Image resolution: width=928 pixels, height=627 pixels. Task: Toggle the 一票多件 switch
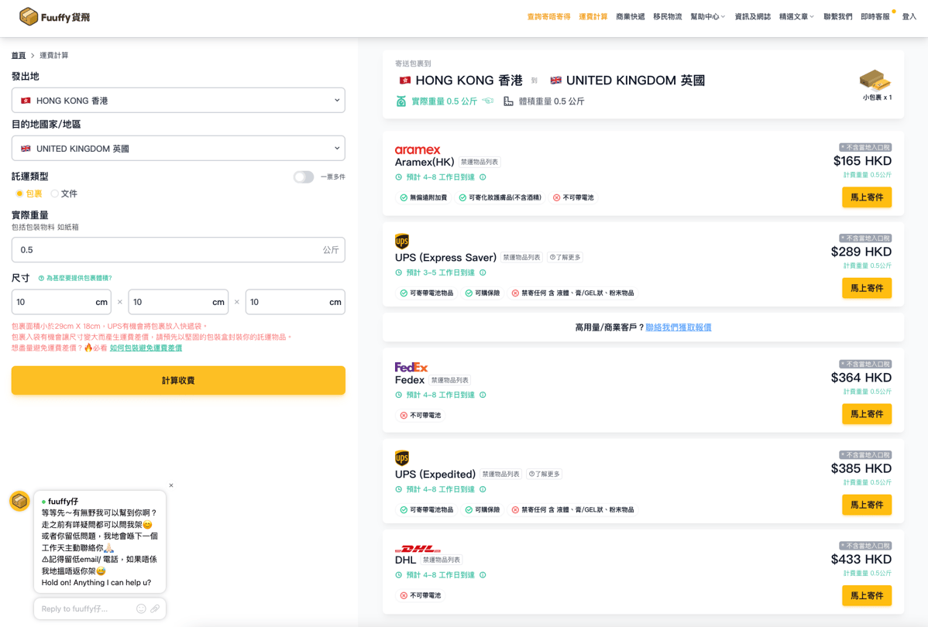(304, 177)
